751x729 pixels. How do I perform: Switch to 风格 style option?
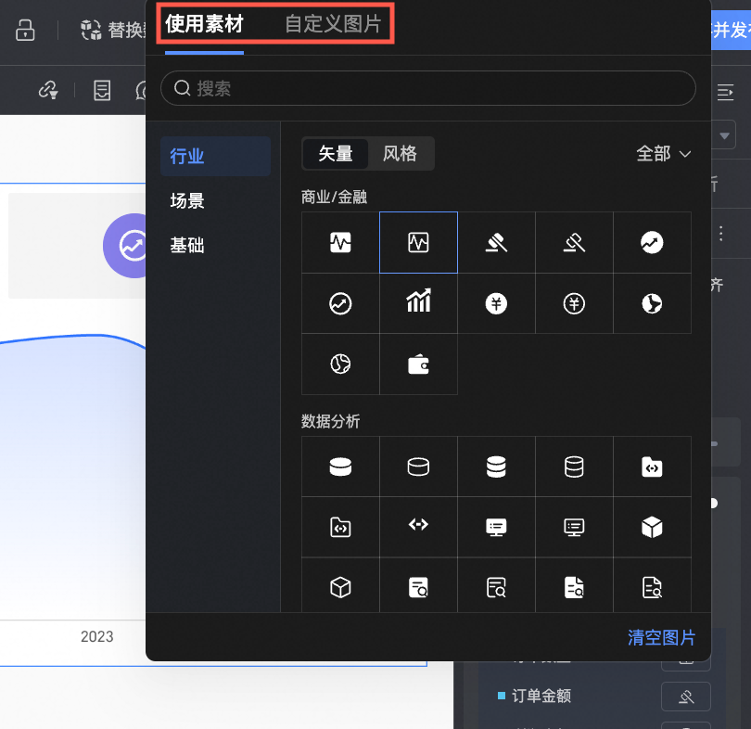pos(400,154)
